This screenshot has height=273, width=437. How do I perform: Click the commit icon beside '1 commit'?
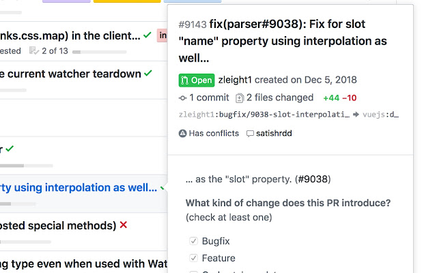[x=182, y=98]
